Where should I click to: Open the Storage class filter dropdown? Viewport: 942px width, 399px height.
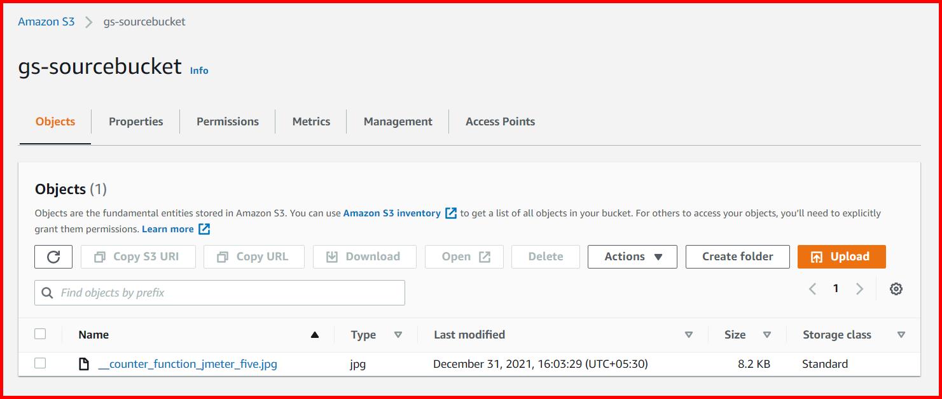click(901, 334)
